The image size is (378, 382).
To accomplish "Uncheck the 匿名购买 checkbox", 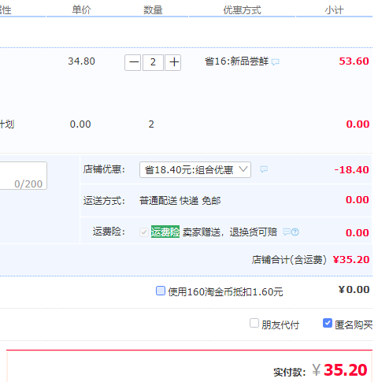I will (x=328, y=323).
